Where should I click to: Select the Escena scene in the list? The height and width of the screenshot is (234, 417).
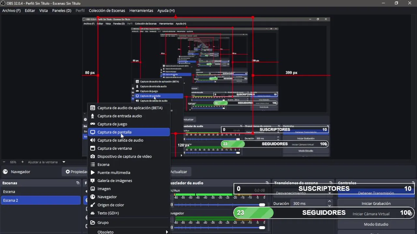tap(40, 192)
